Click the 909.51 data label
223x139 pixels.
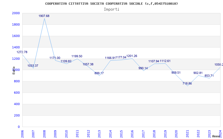click(x=176, y=73)
